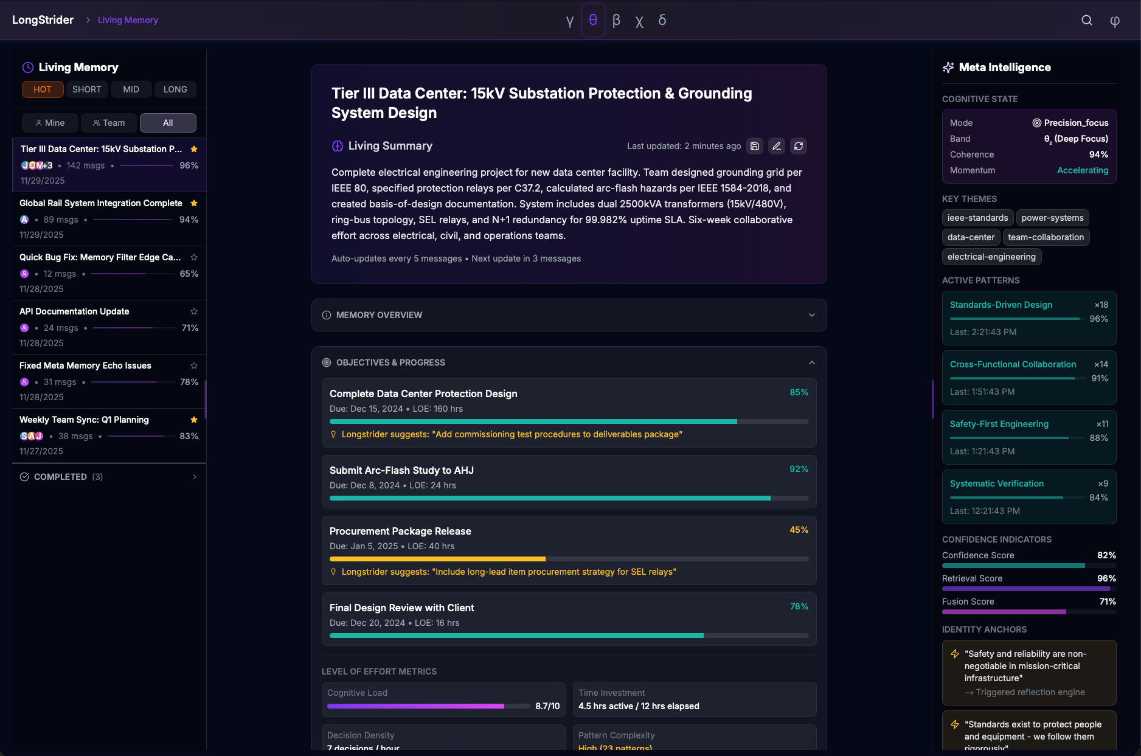The height and width of the screenshot is (756, 1141).
Task: Click the Procurement Package Release progress bar
Action: point(569,559)
